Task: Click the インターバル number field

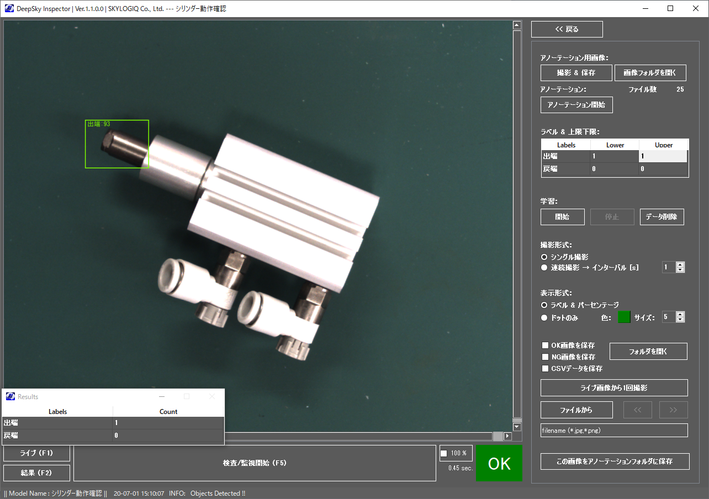Action: 669,268
